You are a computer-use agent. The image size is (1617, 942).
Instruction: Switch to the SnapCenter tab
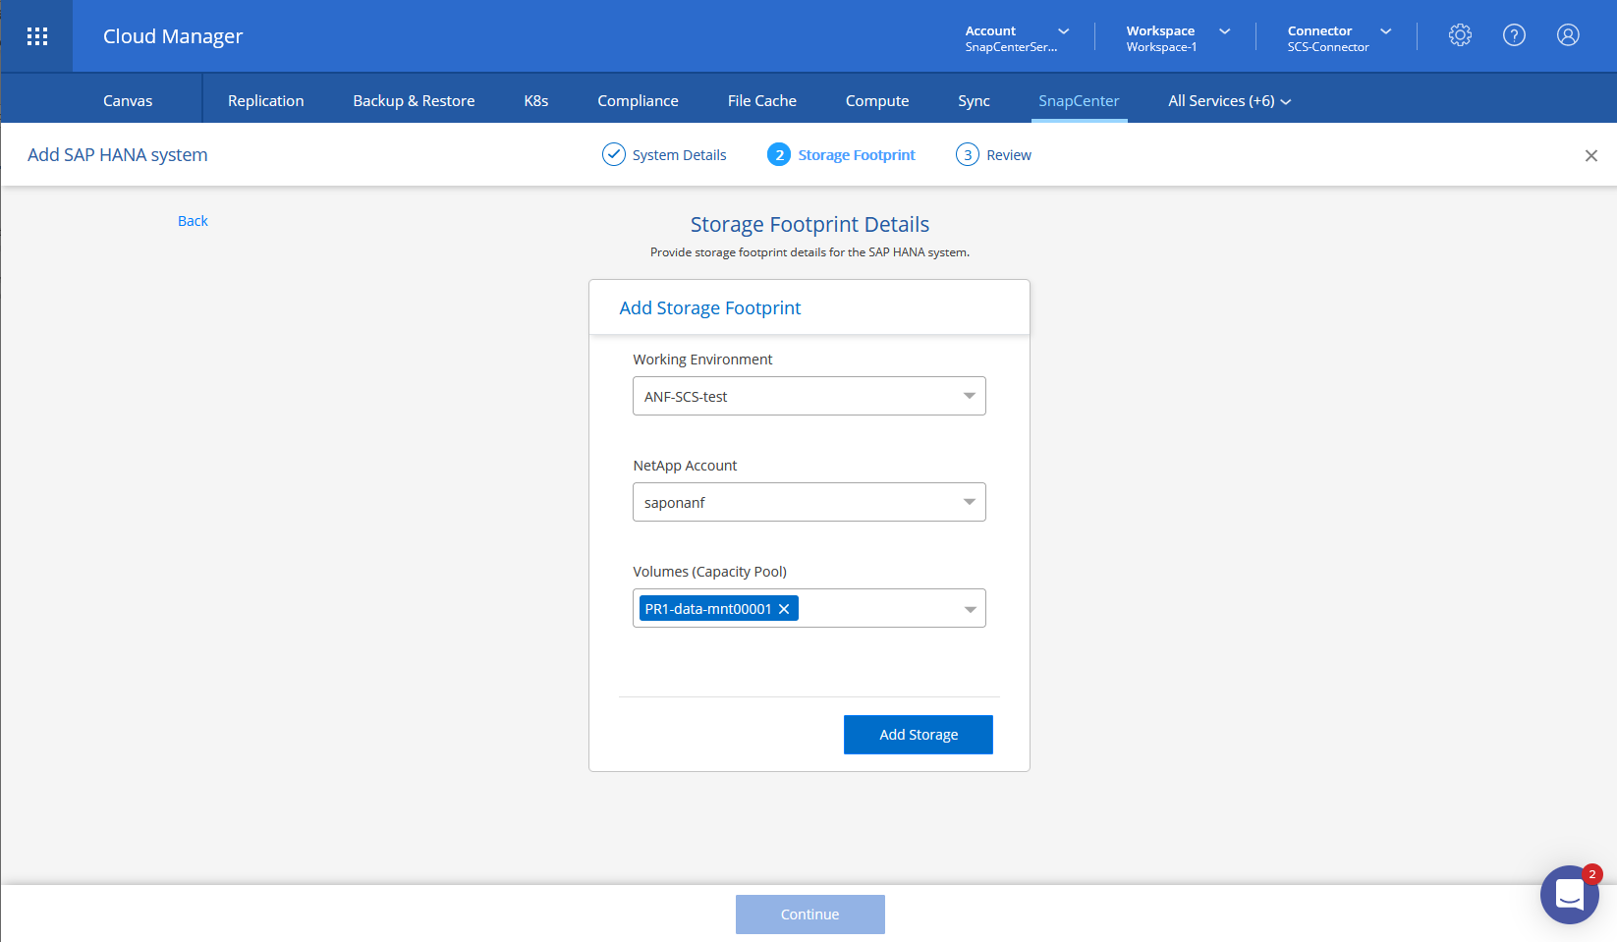(1079, 101)
